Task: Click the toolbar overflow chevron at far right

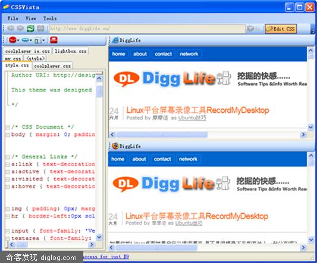Action: (313, 31)
